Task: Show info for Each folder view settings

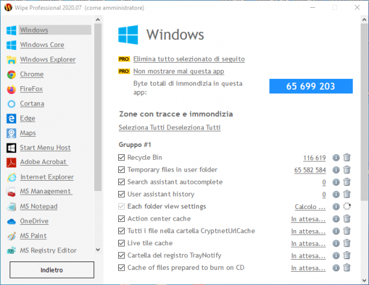Action: point(336,207)
